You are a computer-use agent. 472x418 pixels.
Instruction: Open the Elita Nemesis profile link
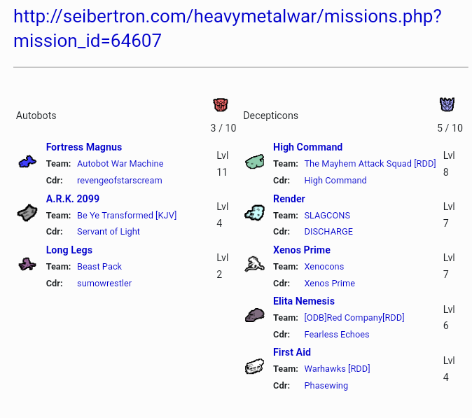[x=304, y=301]
